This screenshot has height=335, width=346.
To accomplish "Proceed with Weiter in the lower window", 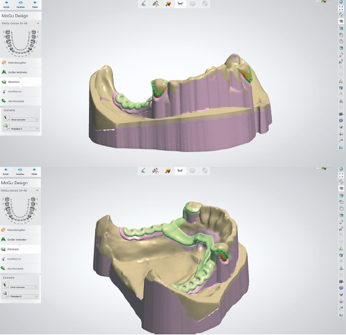I will point(34,171).
